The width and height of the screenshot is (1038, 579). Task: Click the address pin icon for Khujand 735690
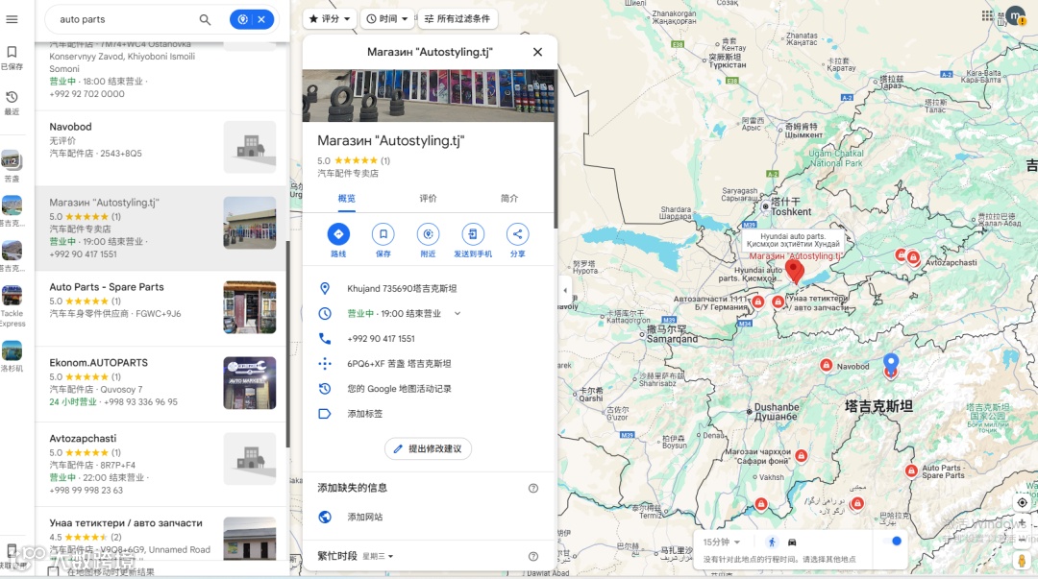pos(325,288)
